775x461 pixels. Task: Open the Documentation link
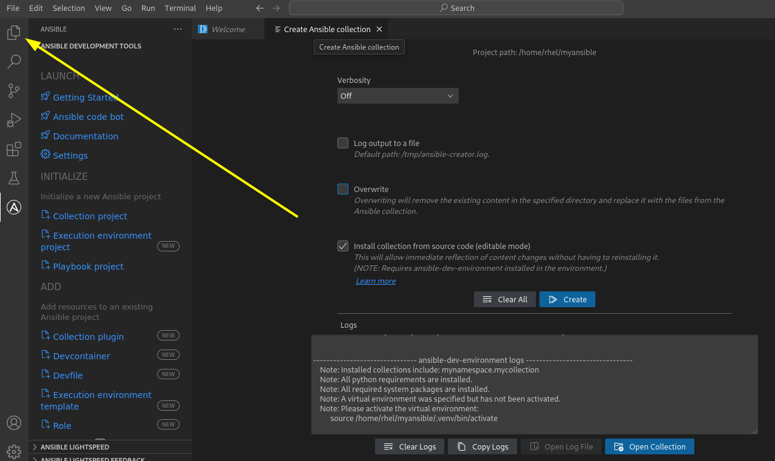pos(86,136)
